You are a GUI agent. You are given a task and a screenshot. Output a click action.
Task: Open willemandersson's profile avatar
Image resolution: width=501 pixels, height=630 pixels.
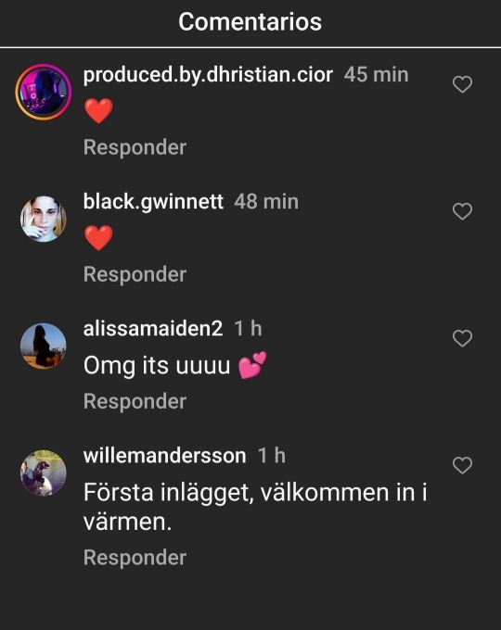pyautogui.click(x=44, y=472)
